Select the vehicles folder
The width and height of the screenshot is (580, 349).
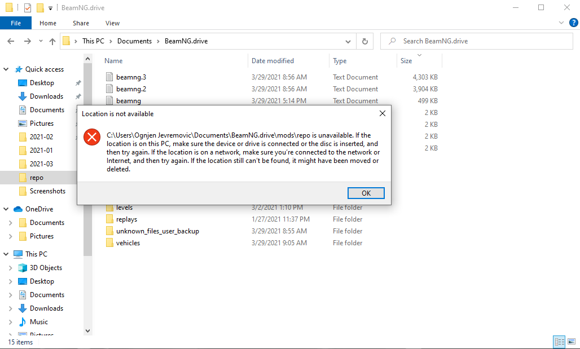click(x=128, y=243)
